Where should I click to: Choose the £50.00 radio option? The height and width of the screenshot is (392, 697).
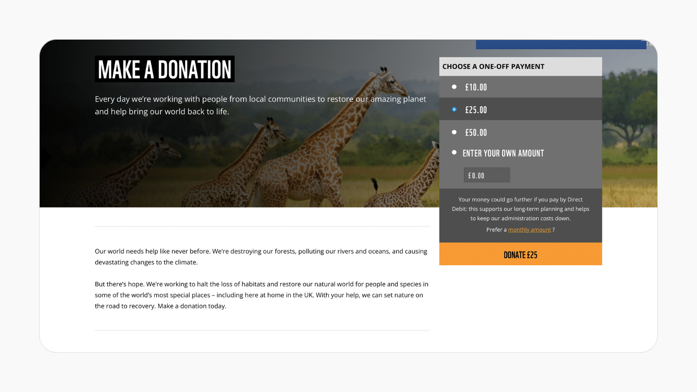[x=454, y=132]
